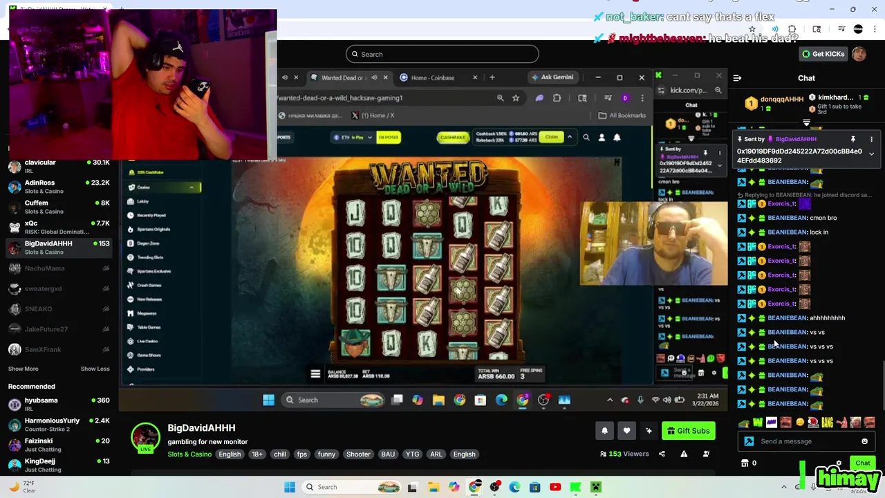Share the stream via share icon
Image resolution: width=885 pixels, height=498 pixels.
662,454
